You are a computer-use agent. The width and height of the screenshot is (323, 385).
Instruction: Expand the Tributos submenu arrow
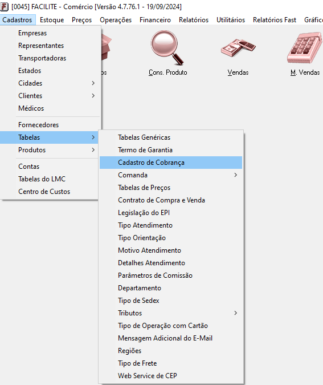pos(236,313)
